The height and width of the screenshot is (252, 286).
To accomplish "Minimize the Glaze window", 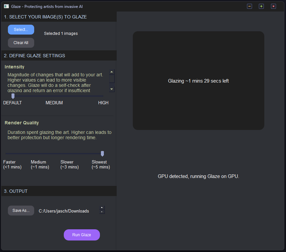I will pyautogui.click(x=249, y=6).
